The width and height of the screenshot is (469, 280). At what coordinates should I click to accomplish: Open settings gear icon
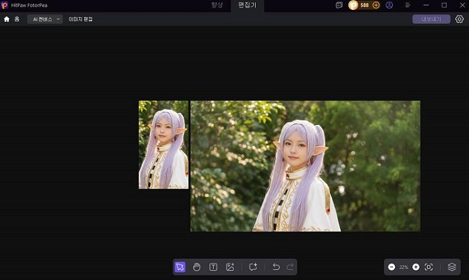click(x=460, y=19)
